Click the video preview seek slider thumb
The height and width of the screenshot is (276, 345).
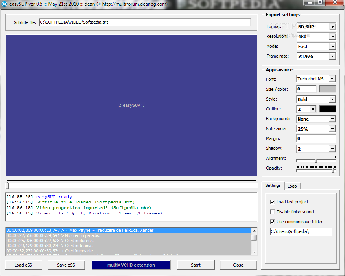[x=7, y=185]
